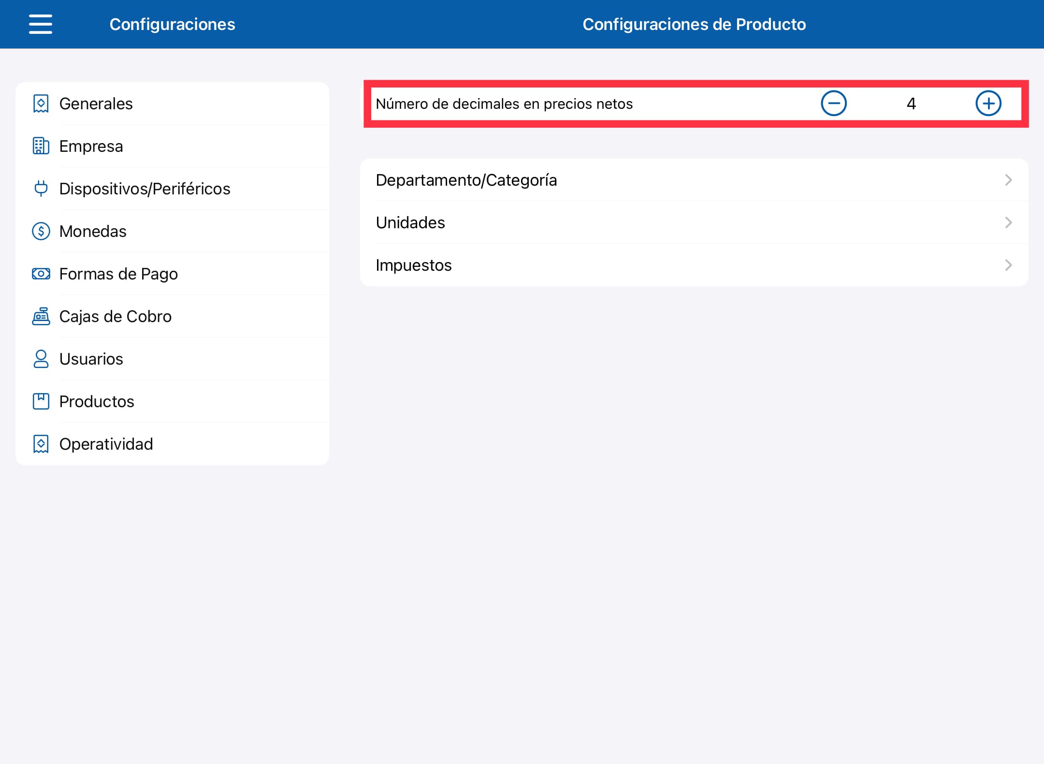The height and width of the screenshot is (764, 1044).
Task: Expand the Unidades chevron
Action: 1008,222
